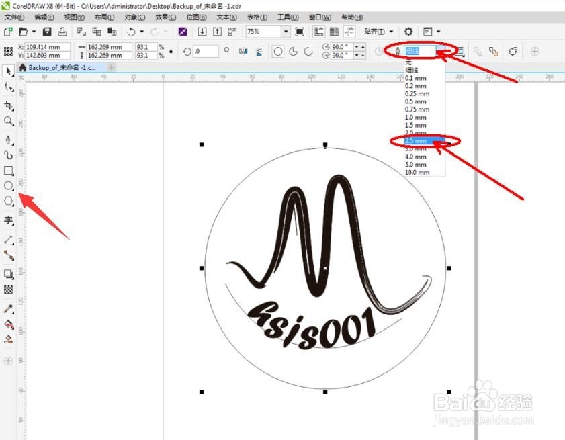Export the drawing with the Export icon
The height and width of the screenshot is (440, 565).
click(x=217, y=32)
